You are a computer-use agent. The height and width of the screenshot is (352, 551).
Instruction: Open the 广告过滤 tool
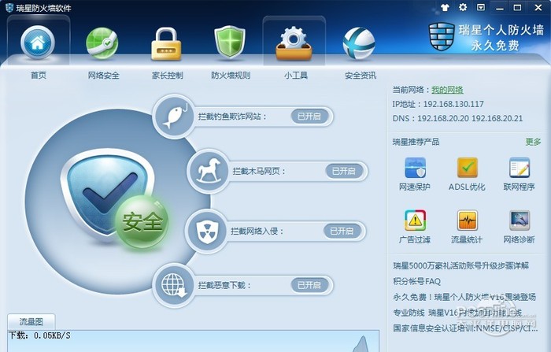coord(415,220)
